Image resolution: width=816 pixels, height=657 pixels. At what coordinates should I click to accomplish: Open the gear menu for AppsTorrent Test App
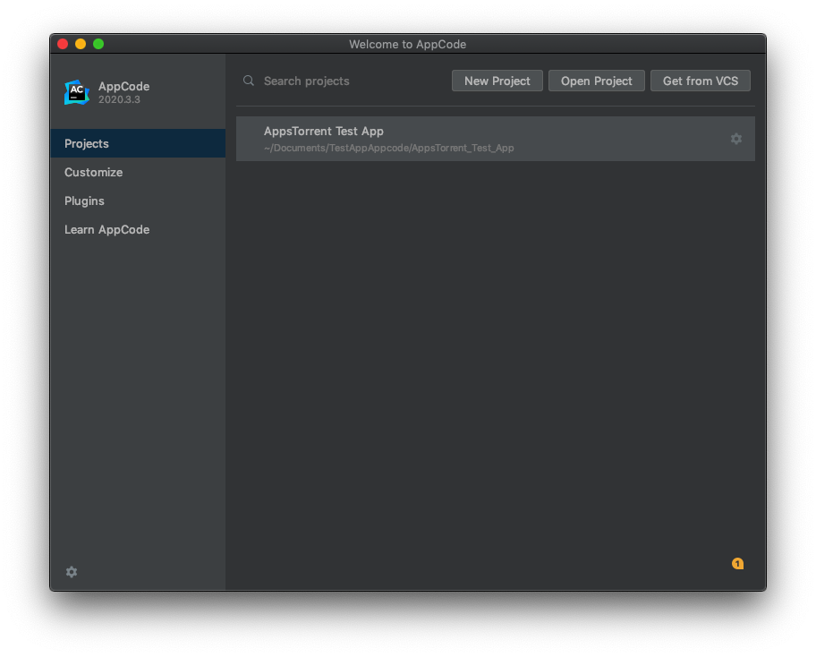tap(735, 139)
